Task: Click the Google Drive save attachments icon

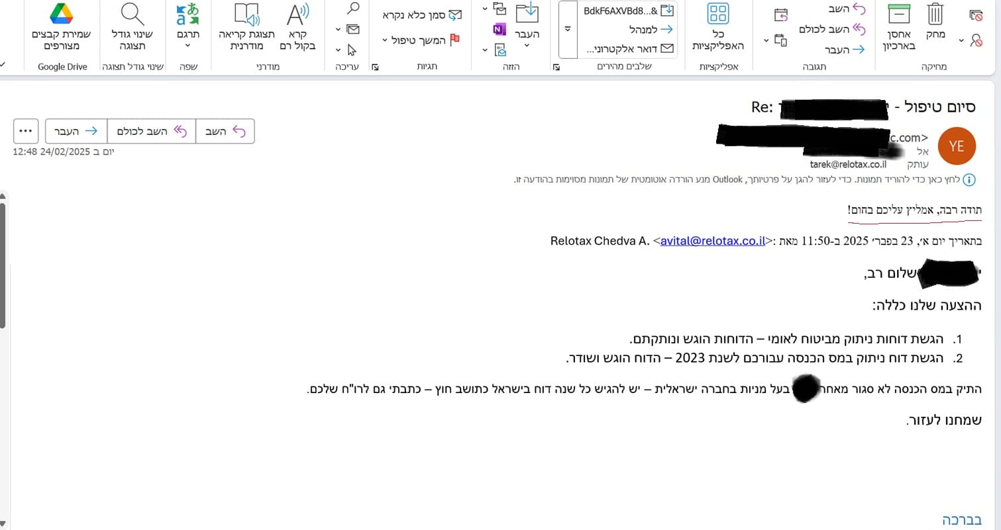Action: pyautogui.click(x=62, y=15)
